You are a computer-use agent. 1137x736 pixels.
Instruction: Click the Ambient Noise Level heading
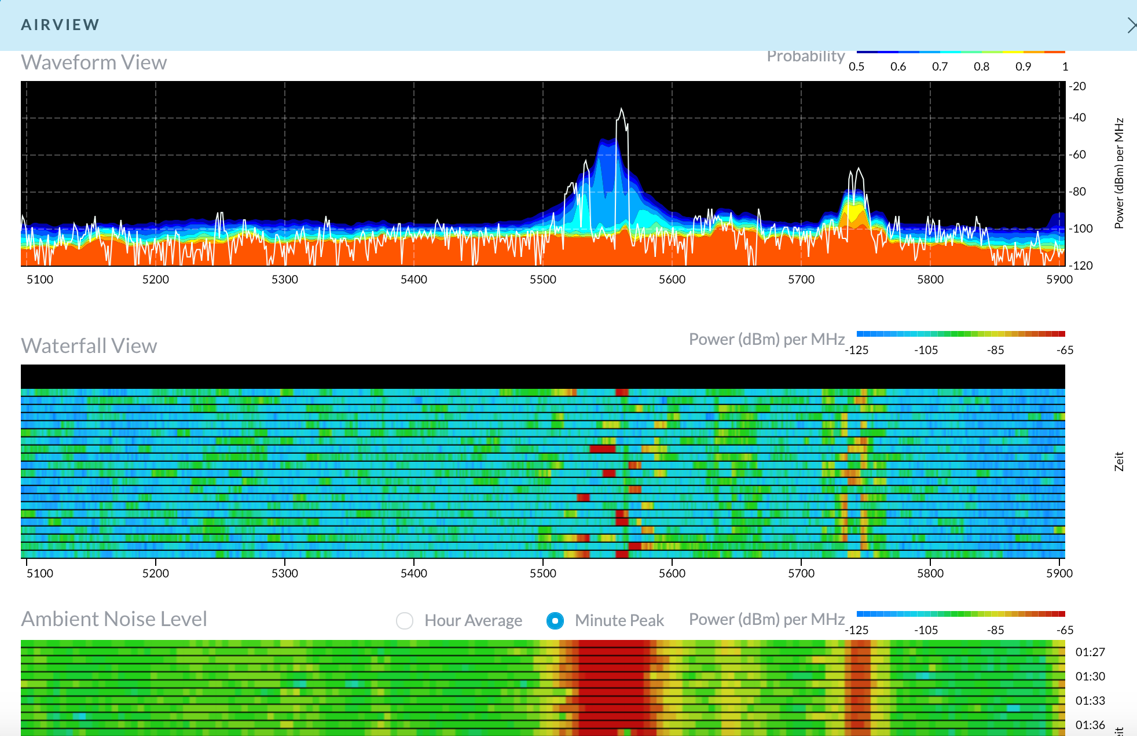click(x=114, y=619)
